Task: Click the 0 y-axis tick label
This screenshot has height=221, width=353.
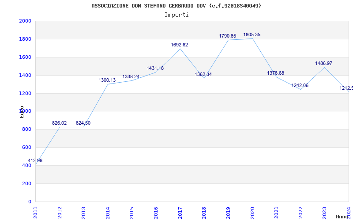Action: 30,202
